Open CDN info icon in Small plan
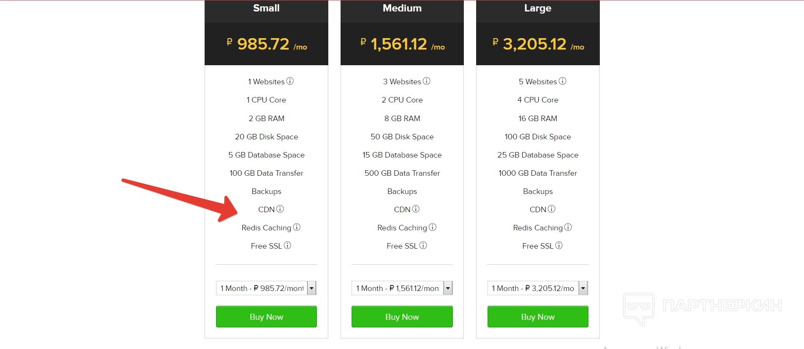This screenshot has height=349, width=804. tap(280, 209)
